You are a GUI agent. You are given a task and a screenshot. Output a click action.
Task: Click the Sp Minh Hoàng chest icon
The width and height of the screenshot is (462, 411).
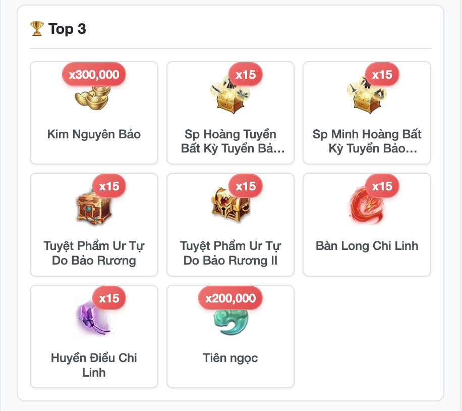[367, 95]
